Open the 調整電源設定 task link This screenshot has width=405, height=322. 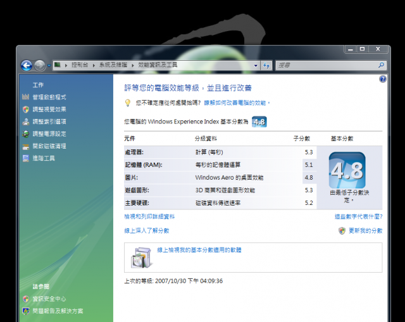click(x=49, y=134)
